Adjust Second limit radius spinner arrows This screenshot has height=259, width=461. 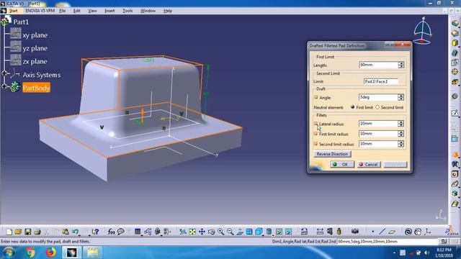pos(401,144)
